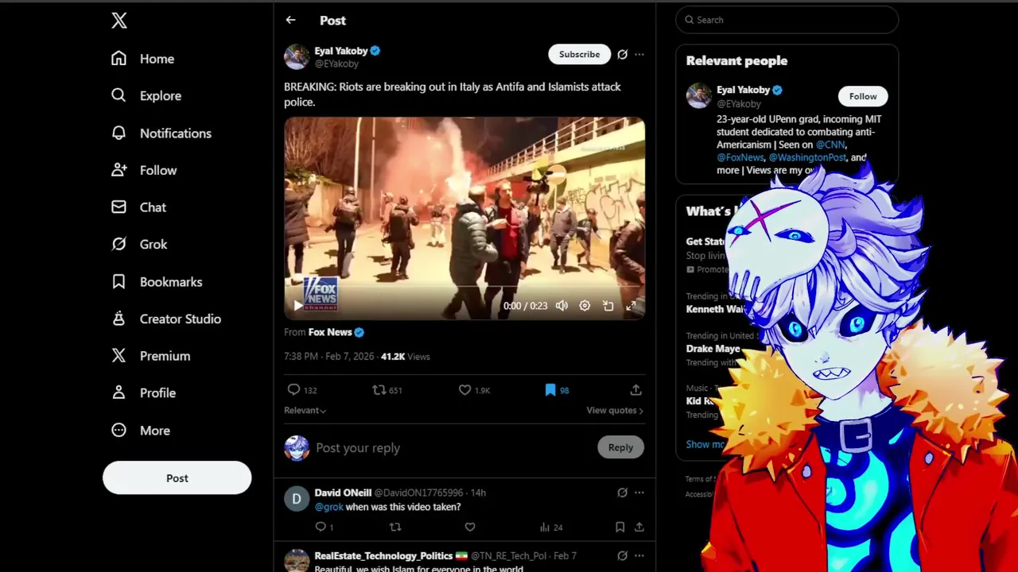The height and width of the screenshot is (572, 1018).
Task: Click the Bookmarks icon in the sidebar
Action: tap(119, 281)
